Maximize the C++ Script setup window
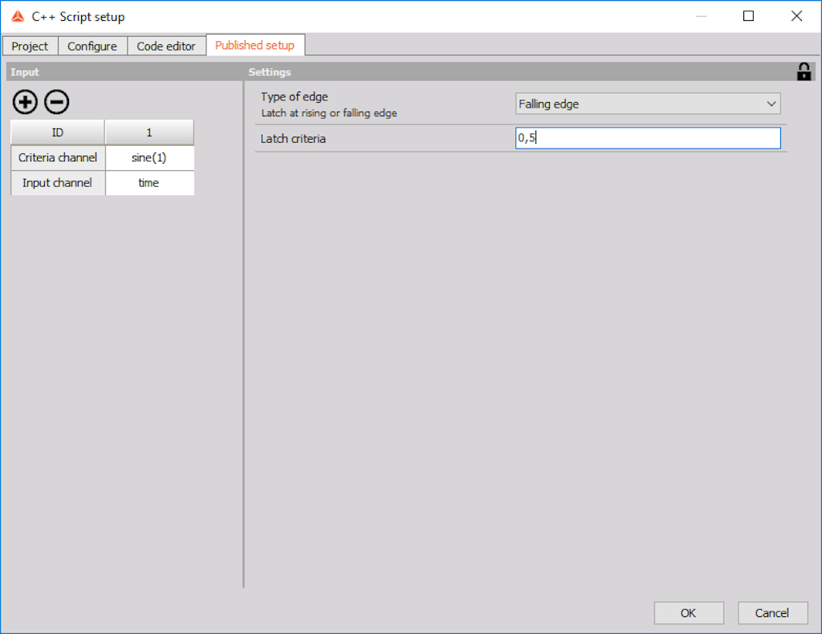This screenshot has width=822, height=634. [749, 16]
